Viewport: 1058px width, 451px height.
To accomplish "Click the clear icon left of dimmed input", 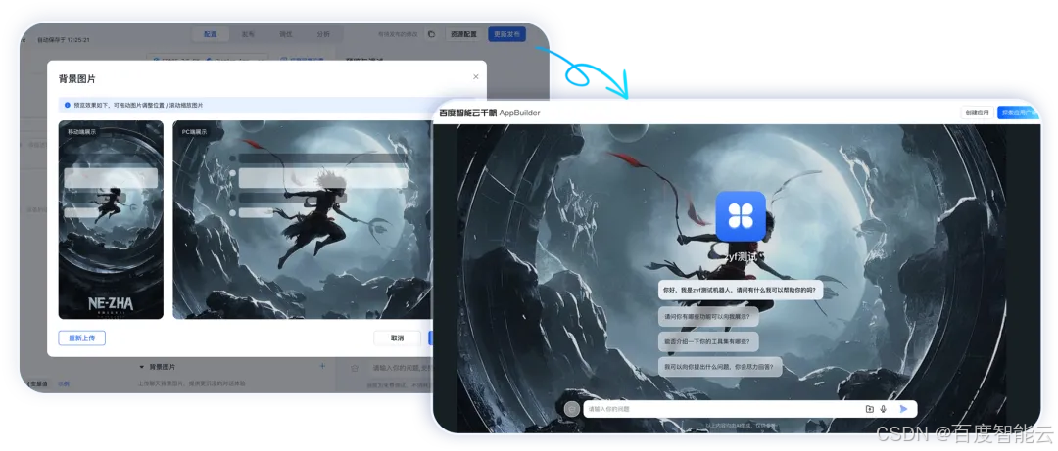I will [x=355, y=368].
